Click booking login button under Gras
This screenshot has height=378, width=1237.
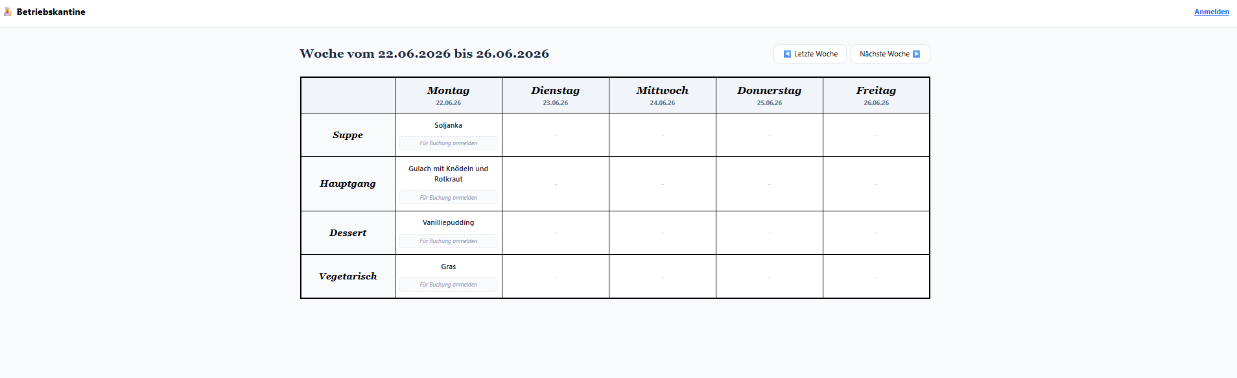point(448,285)
